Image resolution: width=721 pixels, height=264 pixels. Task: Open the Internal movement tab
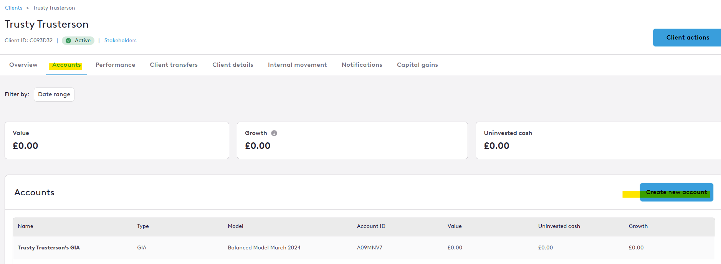point(297,65)
